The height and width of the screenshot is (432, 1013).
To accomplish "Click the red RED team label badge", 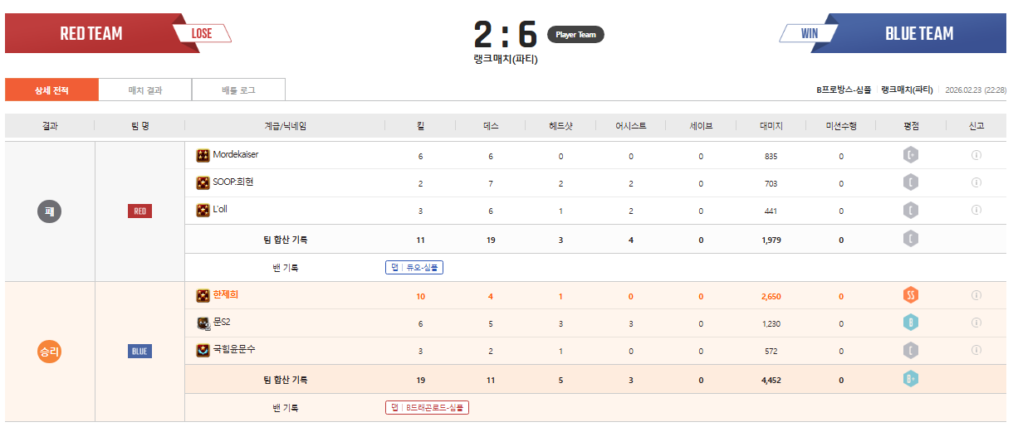I will coord(139,211).
